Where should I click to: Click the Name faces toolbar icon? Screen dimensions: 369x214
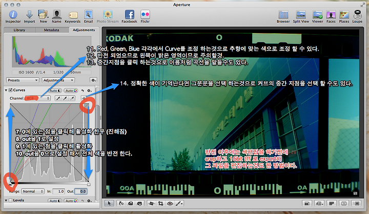56,17
